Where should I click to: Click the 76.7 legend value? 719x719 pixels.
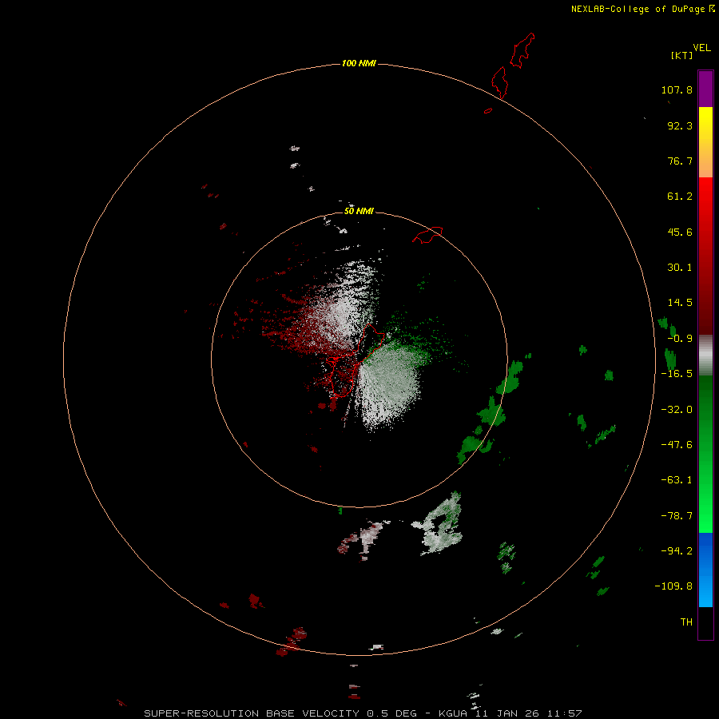(680, 161)
